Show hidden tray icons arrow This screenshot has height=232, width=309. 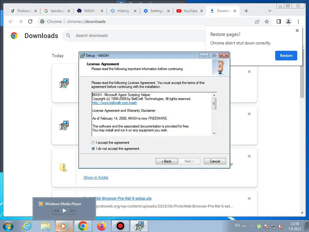pos(251,226)
